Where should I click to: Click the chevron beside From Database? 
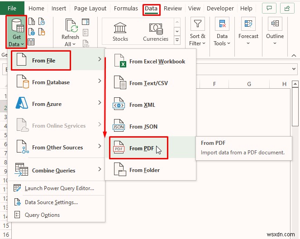pyautogui.click(x=100, y=81)
